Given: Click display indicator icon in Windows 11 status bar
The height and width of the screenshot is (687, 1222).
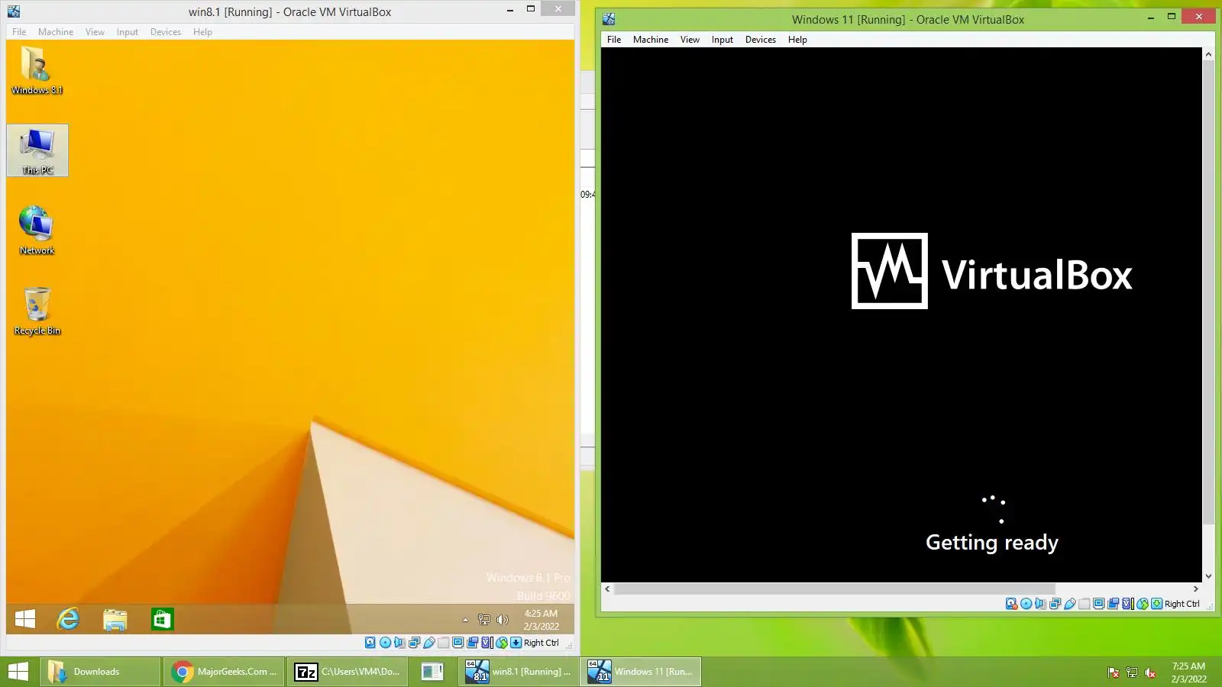Looking at the screenshot, I should [x=1099, y=604].
